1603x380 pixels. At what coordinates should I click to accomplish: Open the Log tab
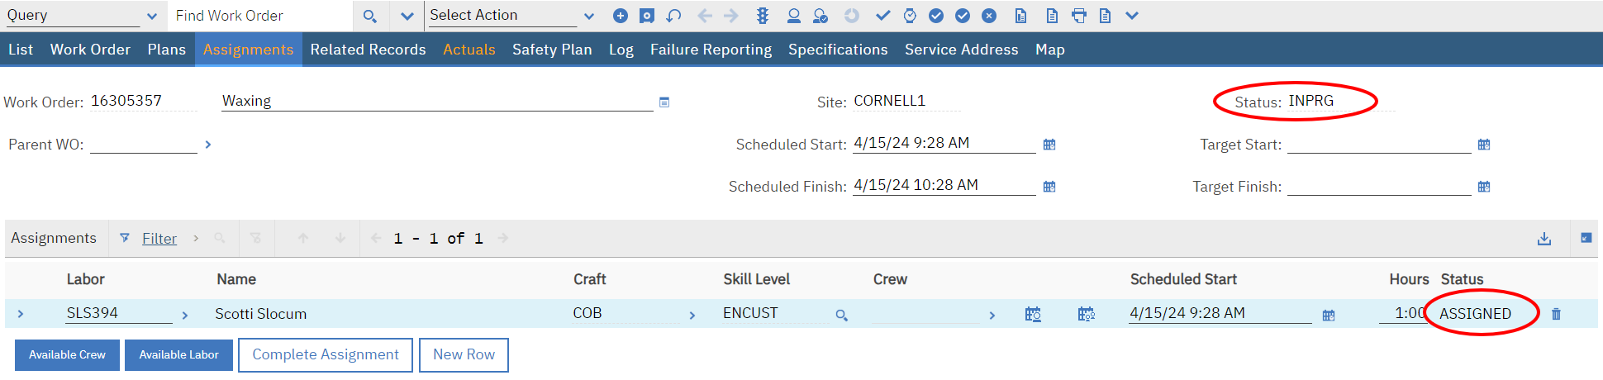point(621,50)
